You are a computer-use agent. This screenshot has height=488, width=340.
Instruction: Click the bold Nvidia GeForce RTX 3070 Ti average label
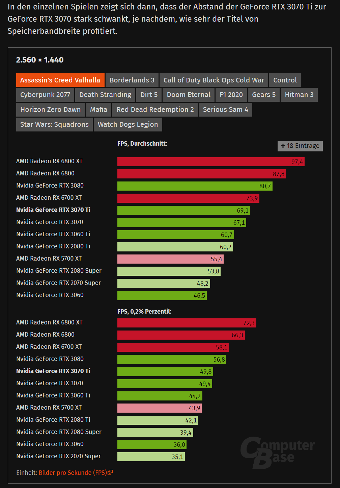(53, 210)
